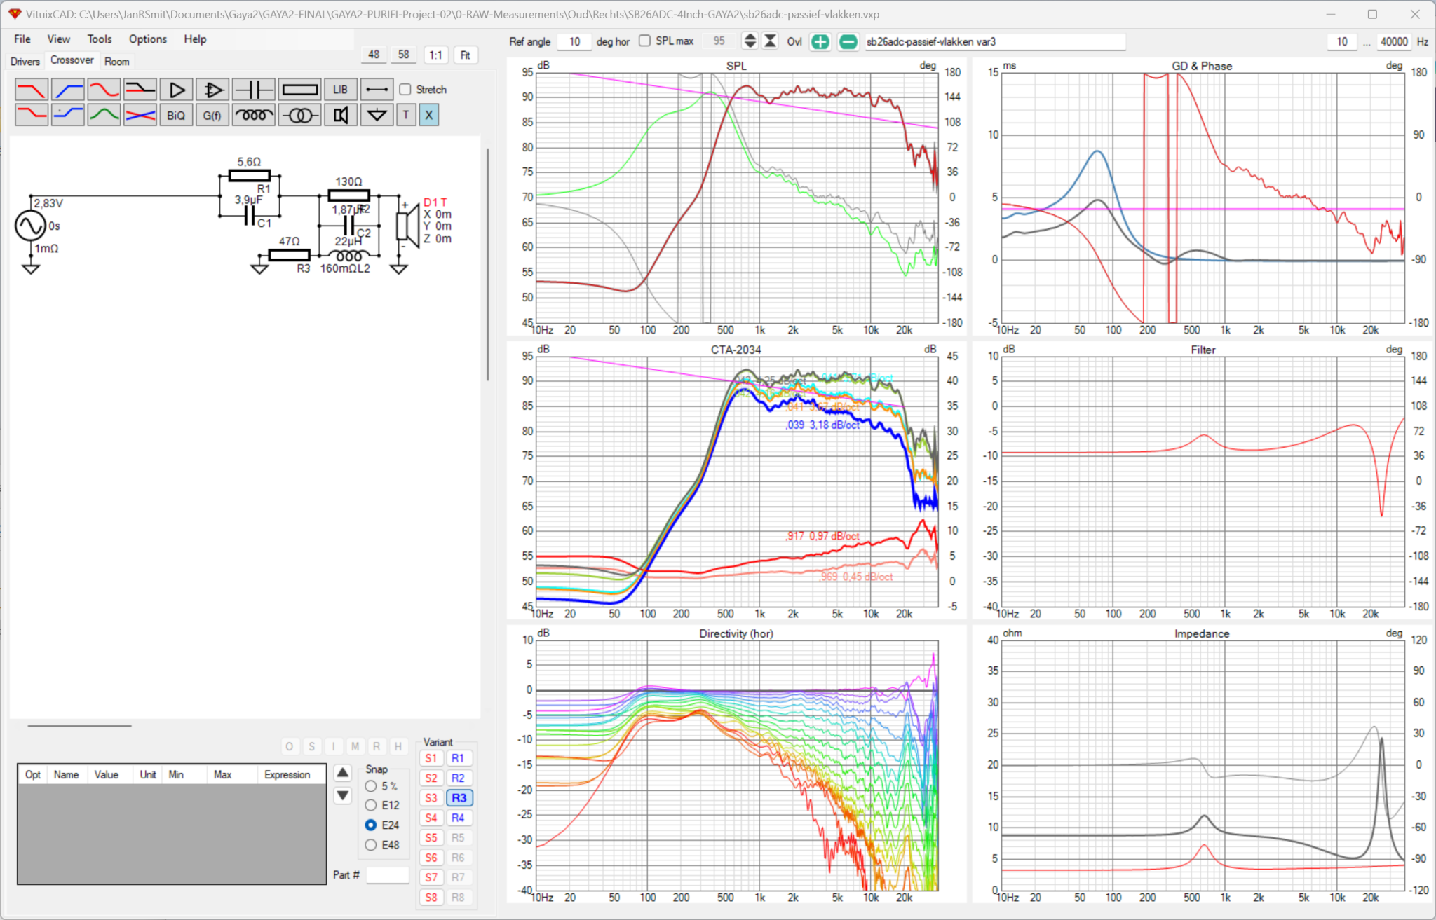Click the hourglass-shaped SPL scale button
The height and width of the screenshot is (920, 1436).
pos(770,41)
